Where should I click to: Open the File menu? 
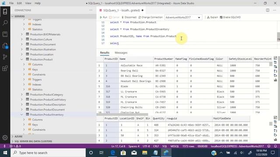(11, 3)
